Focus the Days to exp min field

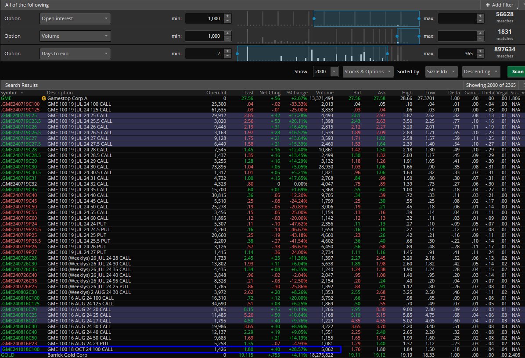click(204, 54)
